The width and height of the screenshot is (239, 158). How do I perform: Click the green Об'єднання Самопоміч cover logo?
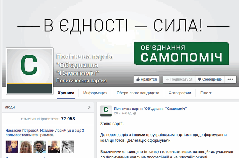coord(182,53)
